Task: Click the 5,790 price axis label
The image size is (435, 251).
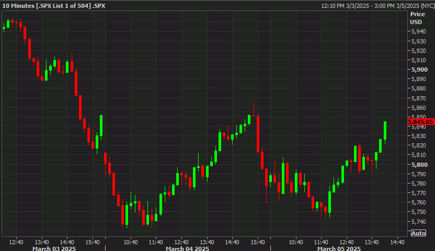Action: coord(419,174)
